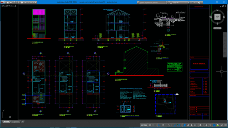The height and width of the screenshot is (128, 228).
Task: Open Workspace Switching dropdown arrow
Action: pyautogui.click(x=203, y=125)
